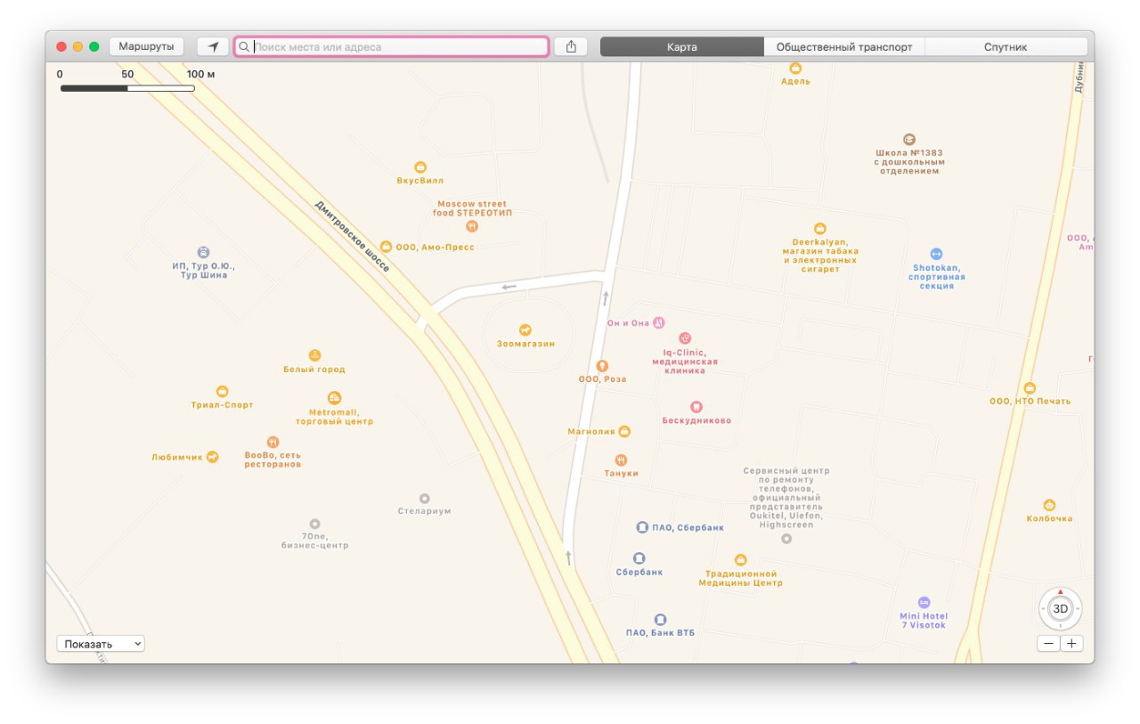
Task: Select the Metromall shopping center pin
Action: pyautogui.click(x=335, y=398)
